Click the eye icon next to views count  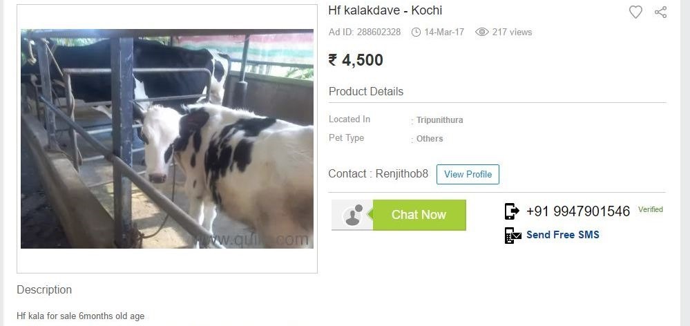(482, 32)
